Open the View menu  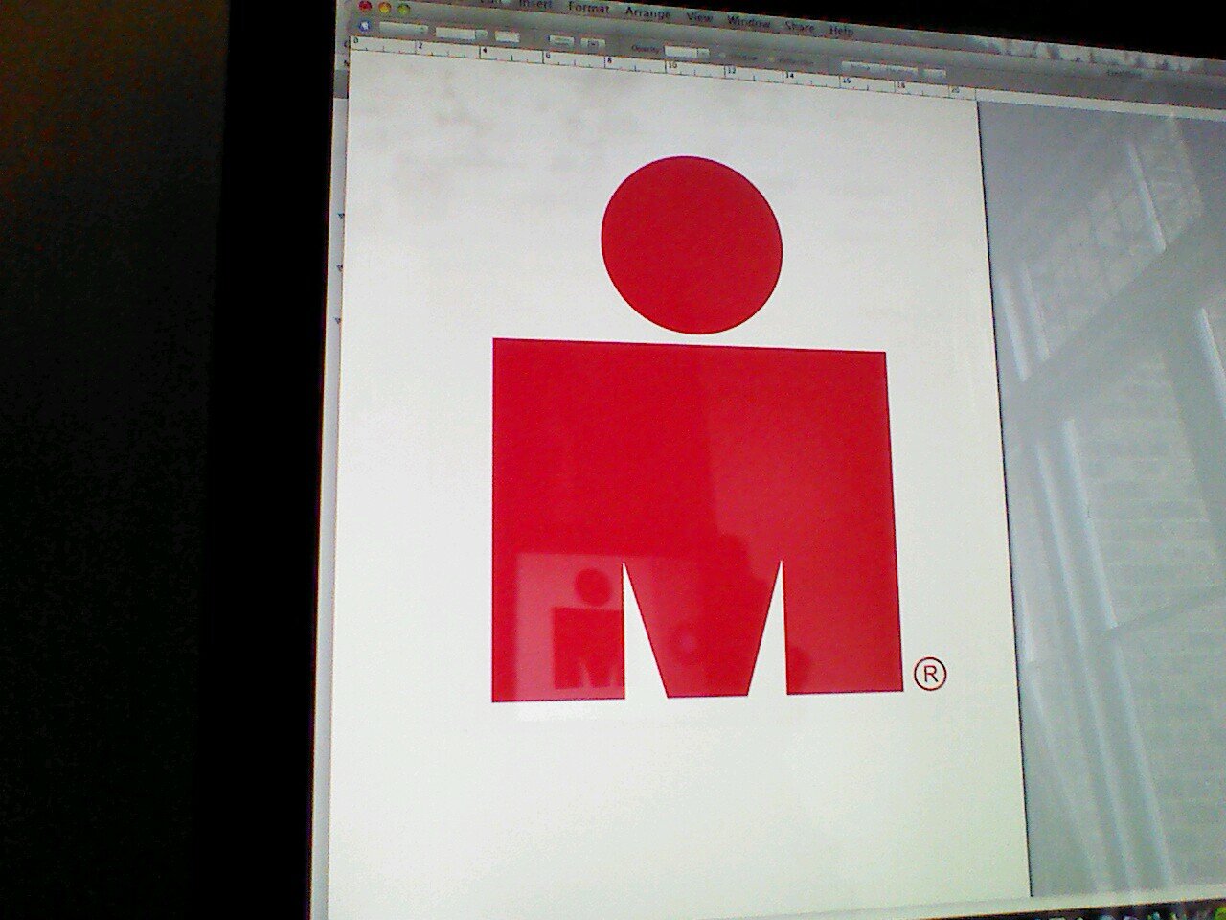pyautogui.click(x=699, y=17)
